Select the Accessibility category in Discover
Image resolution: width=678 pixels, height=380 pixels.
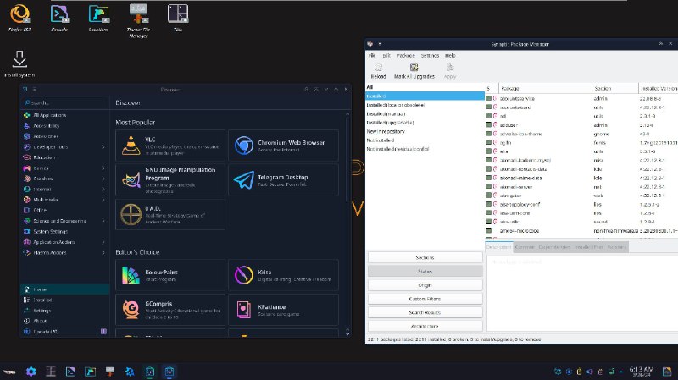(x=65, y=125)
